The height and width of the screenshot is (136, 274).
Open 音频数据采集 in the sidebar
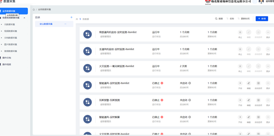11,51
